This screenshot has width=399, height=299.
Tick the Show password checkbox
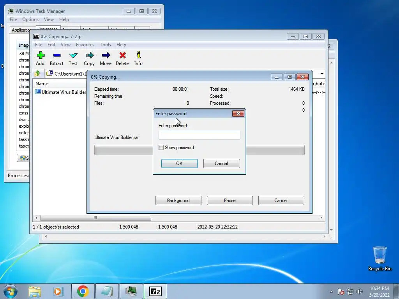click(x=161, y=148)
